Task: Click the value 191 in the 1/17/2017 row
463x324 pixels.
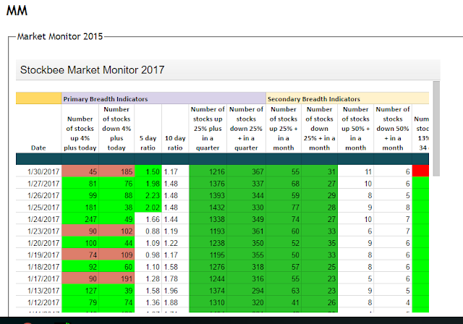Action: 116,278
